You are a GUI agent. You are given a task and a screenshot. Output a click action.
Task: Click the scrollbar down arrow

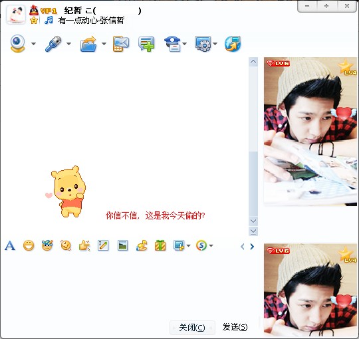tap(253, 221)
